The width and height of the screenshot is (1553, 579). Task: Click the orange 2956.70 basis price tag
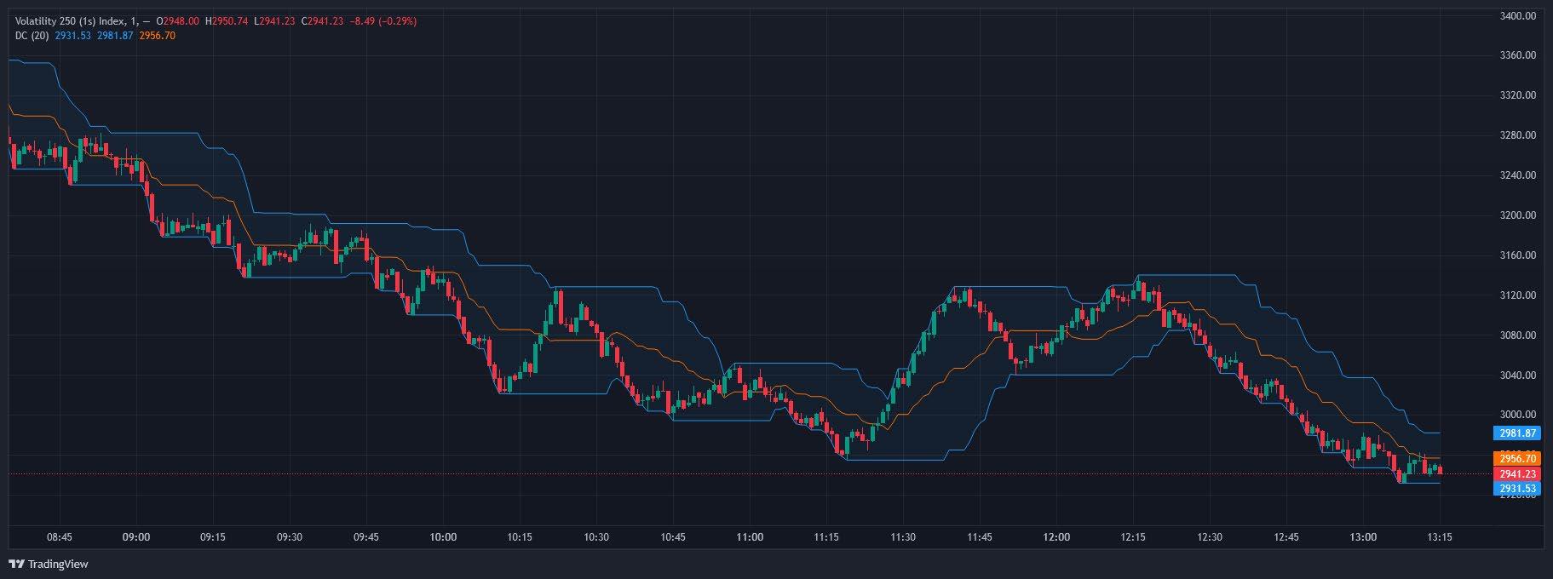click(1516, 458)
